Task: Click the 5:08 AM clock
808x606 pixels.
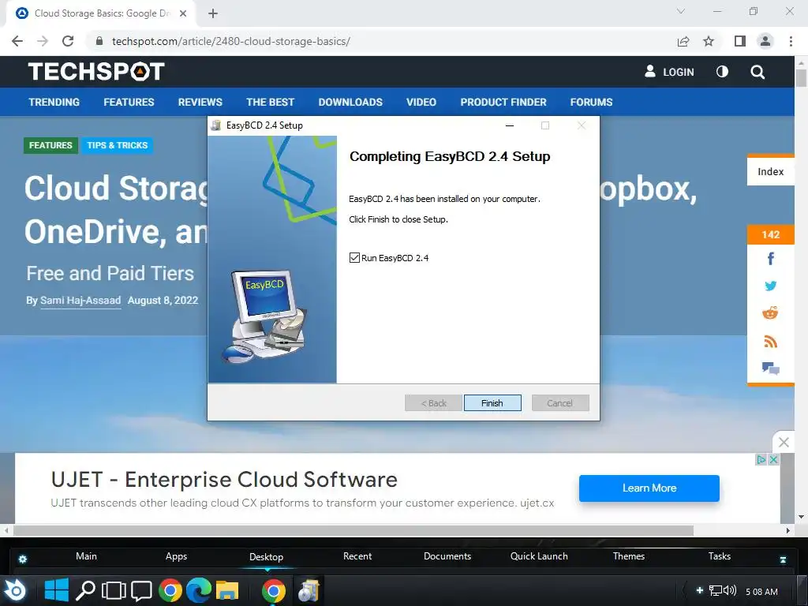Action: click(761, 592)
